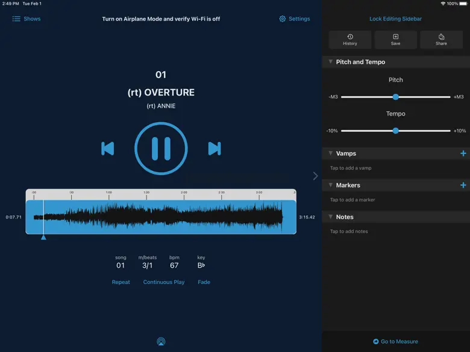Tap the Share icon button
The height and width of the screenshot is (352, 470).
441,40
